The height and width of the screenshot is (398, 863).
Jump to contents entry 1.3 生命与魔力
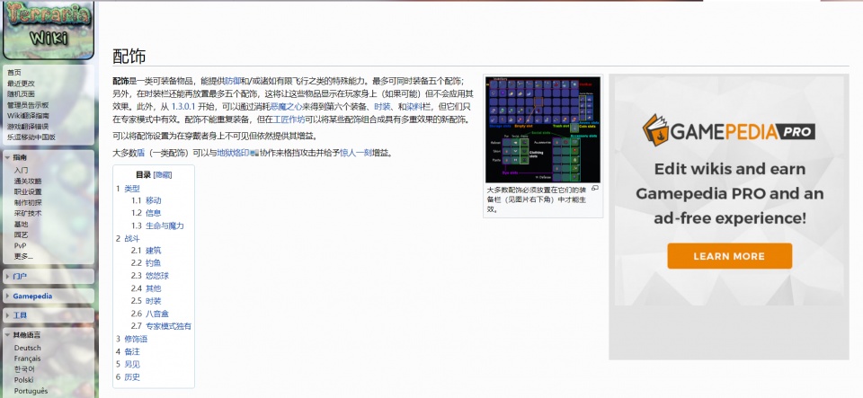[x=157, y=226]
